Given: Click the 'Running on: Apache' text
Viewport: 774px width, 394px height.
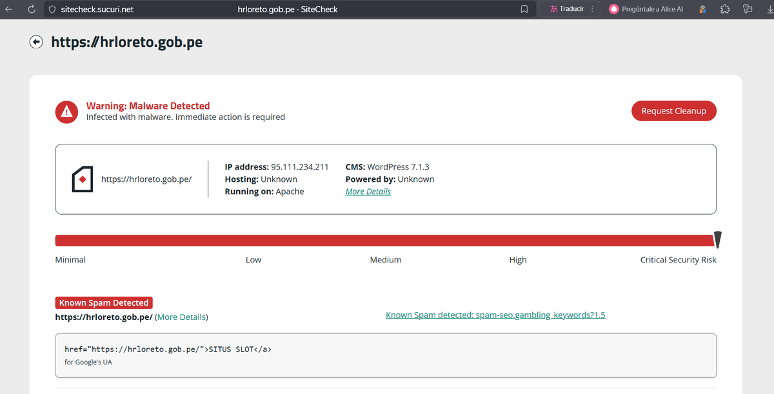Looking at the screenshot, I should [x=264, y=192].
